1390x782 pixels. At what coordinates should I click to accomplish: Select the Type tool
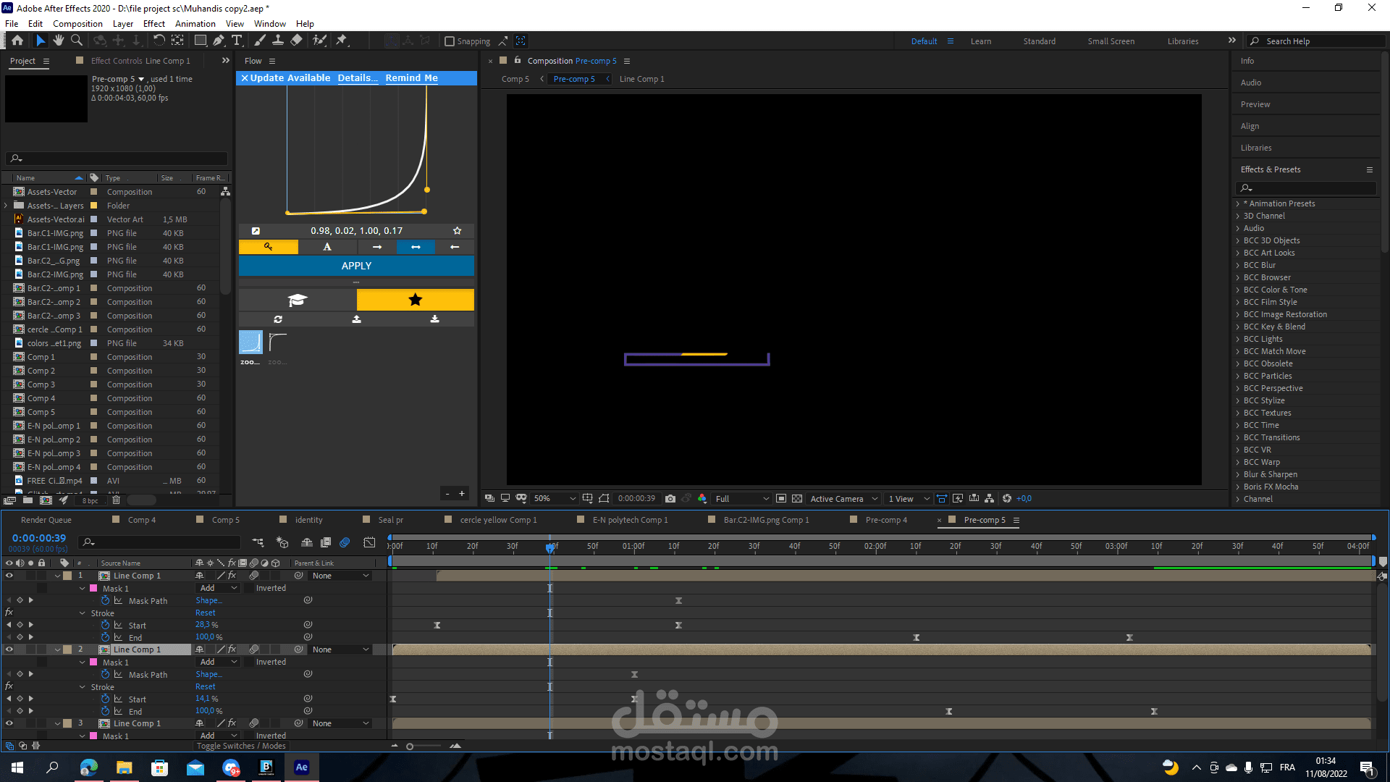tap(237, 41)
